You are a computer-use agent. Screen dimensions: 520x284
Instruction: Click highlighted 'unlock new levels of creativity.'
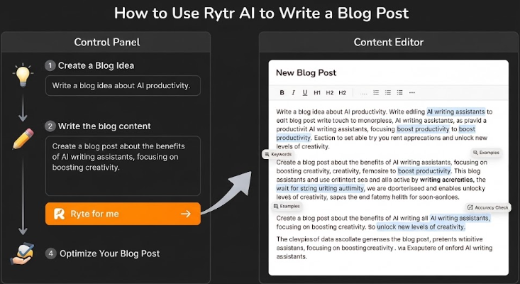tap(421, 227)
